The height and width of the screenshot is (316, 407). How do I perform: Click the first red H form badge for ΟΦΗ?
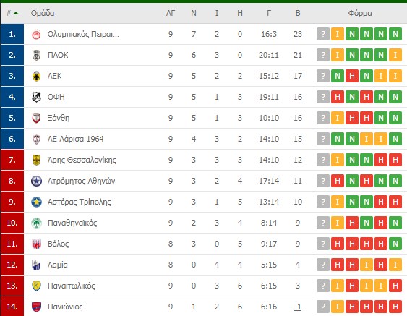(338, 97)
